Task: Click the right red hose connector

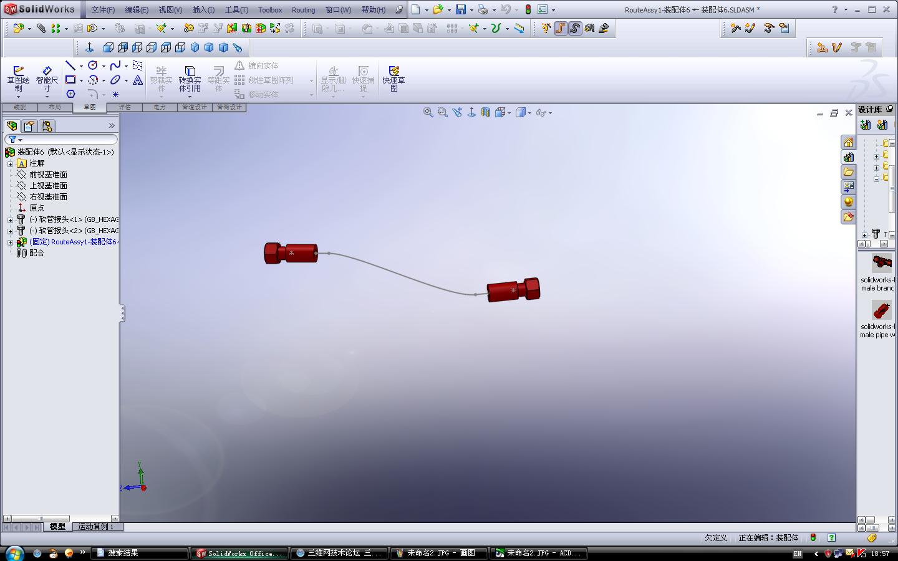Action: pyautogui.click(x=513, y=290)
